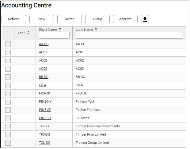The width and height of the screenshot is (190, 149).
Task: Focus the Short Name filter field
Action: (54, 35)
